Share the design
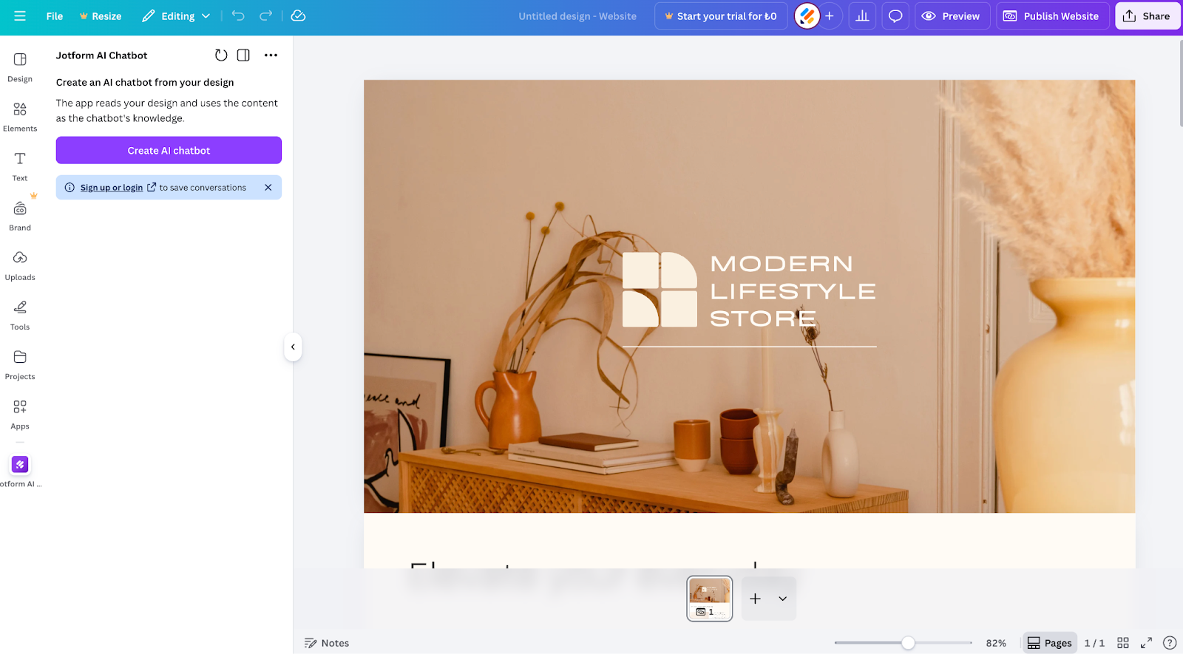The width and height of the screenshot is (1183, 654). 1148,16
